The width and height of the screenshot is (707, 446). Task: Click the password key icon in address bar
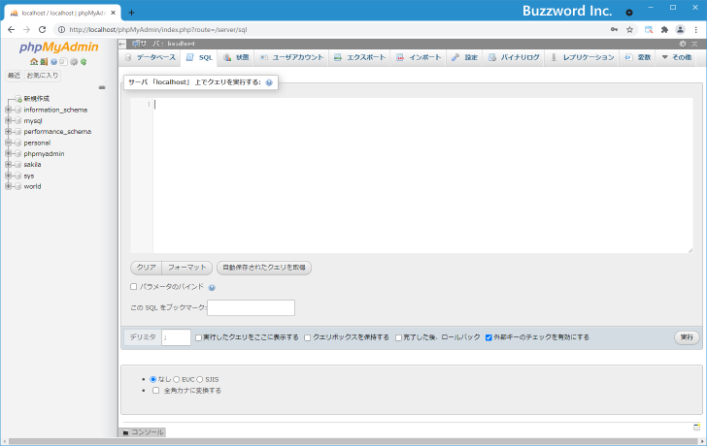614,30
